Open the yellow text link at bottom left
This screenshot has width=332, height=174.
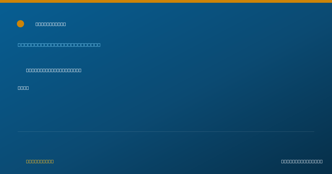(x=40, y=161)
